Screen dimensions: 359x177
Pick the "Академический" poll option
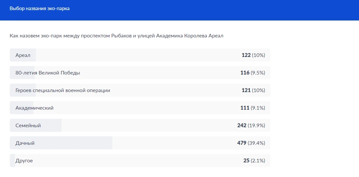pyautogui.click(x=34, y=108)
